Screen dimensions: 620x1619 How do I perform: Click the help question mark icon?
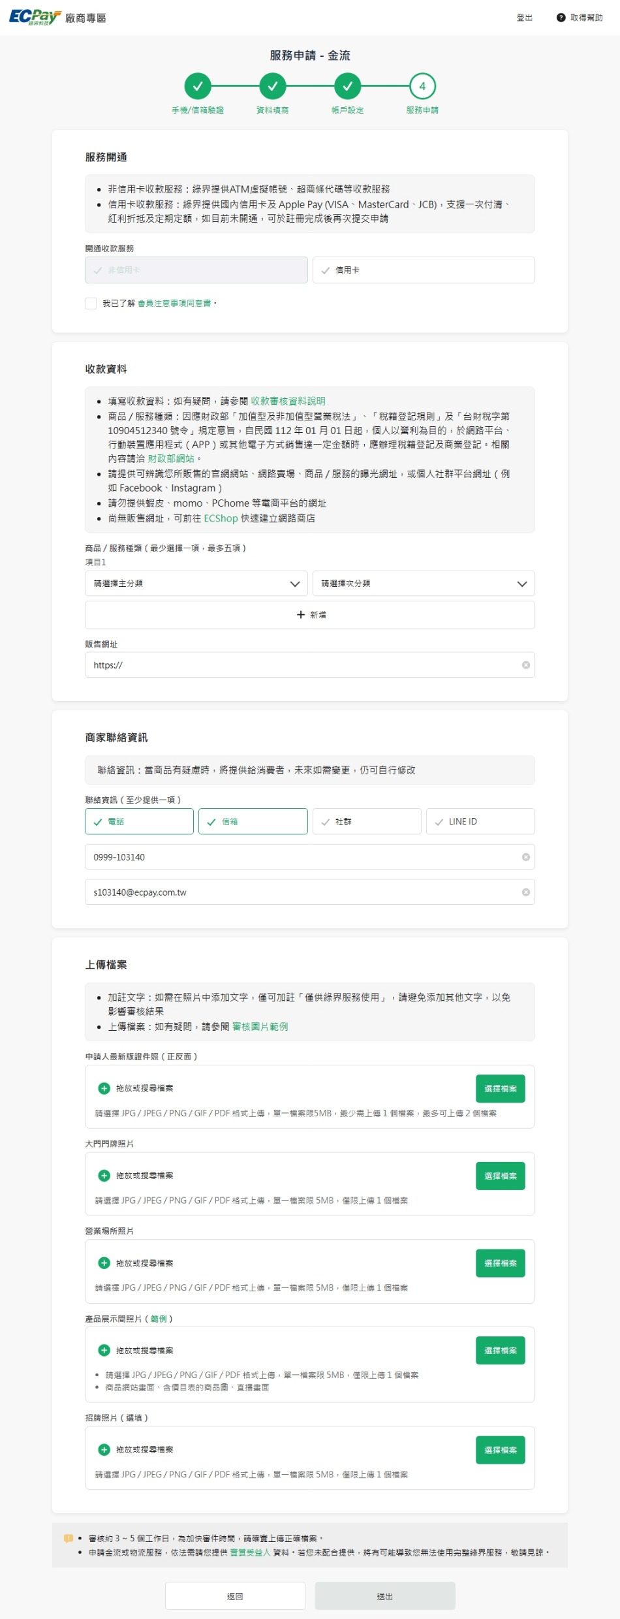[x=561, y=18]
